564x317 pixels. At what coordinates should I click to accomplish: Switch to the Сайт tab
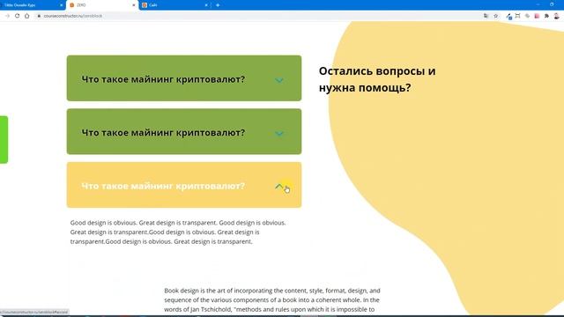[x=174, y=5]
